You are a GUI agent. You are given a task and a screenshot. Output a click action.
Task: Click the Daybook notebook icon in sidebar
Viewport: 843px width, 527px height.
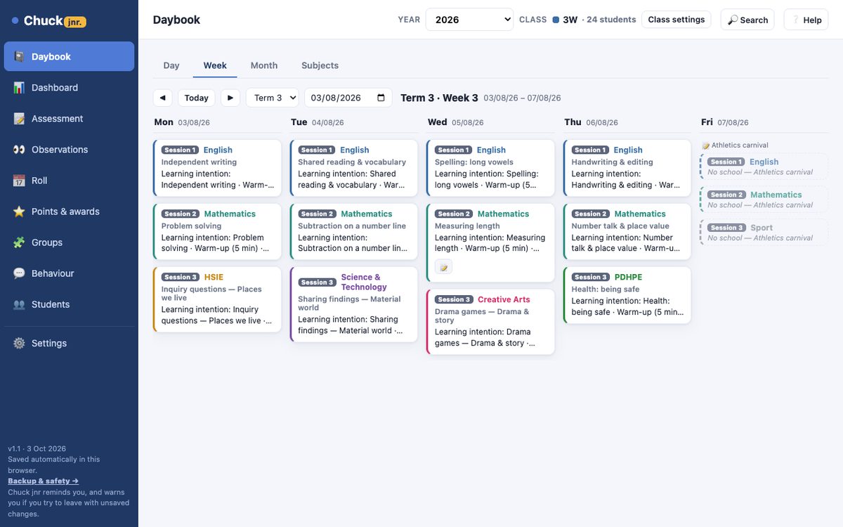pos(19,56)
